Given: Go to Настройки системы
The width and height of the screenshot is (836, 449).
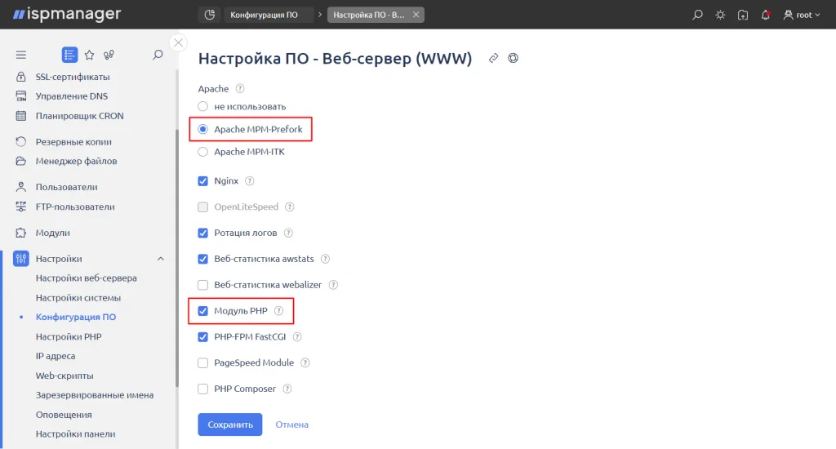Looking at the screenshot, I should click(x=78, y=297).
